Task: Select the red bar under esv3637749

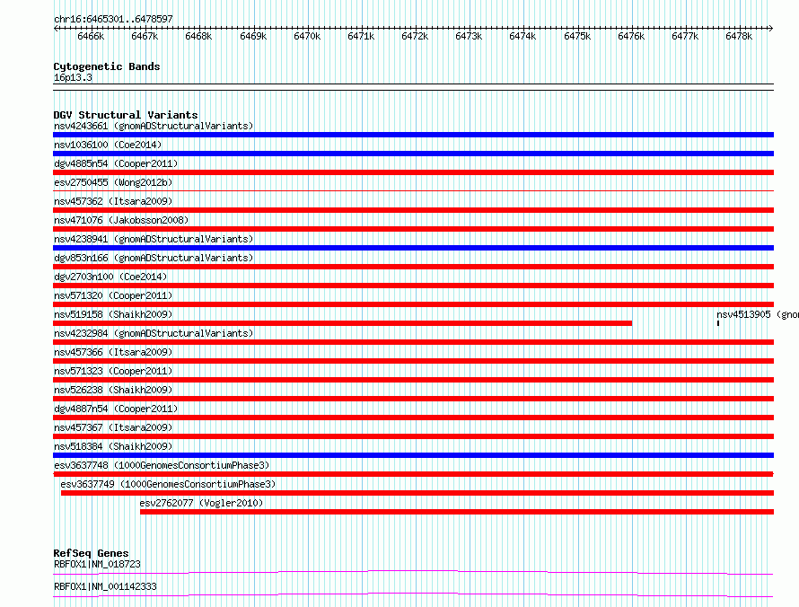Action: click(417, 493)
